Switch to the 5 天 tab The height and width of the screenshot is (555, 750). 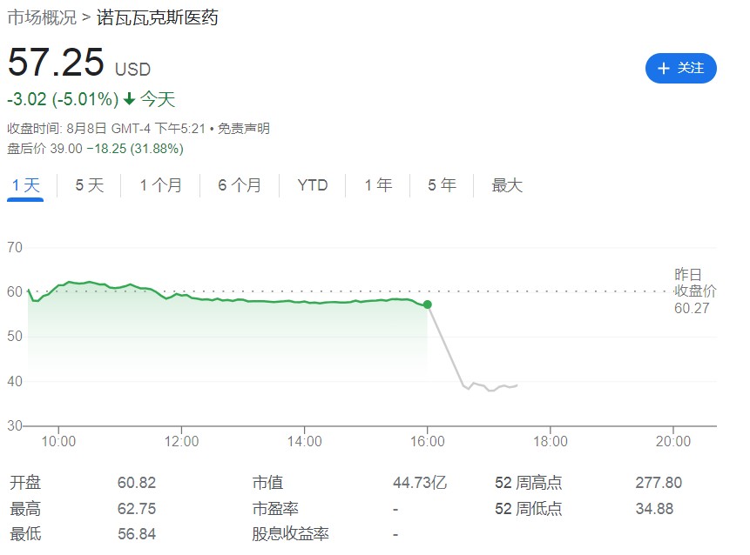90,185
